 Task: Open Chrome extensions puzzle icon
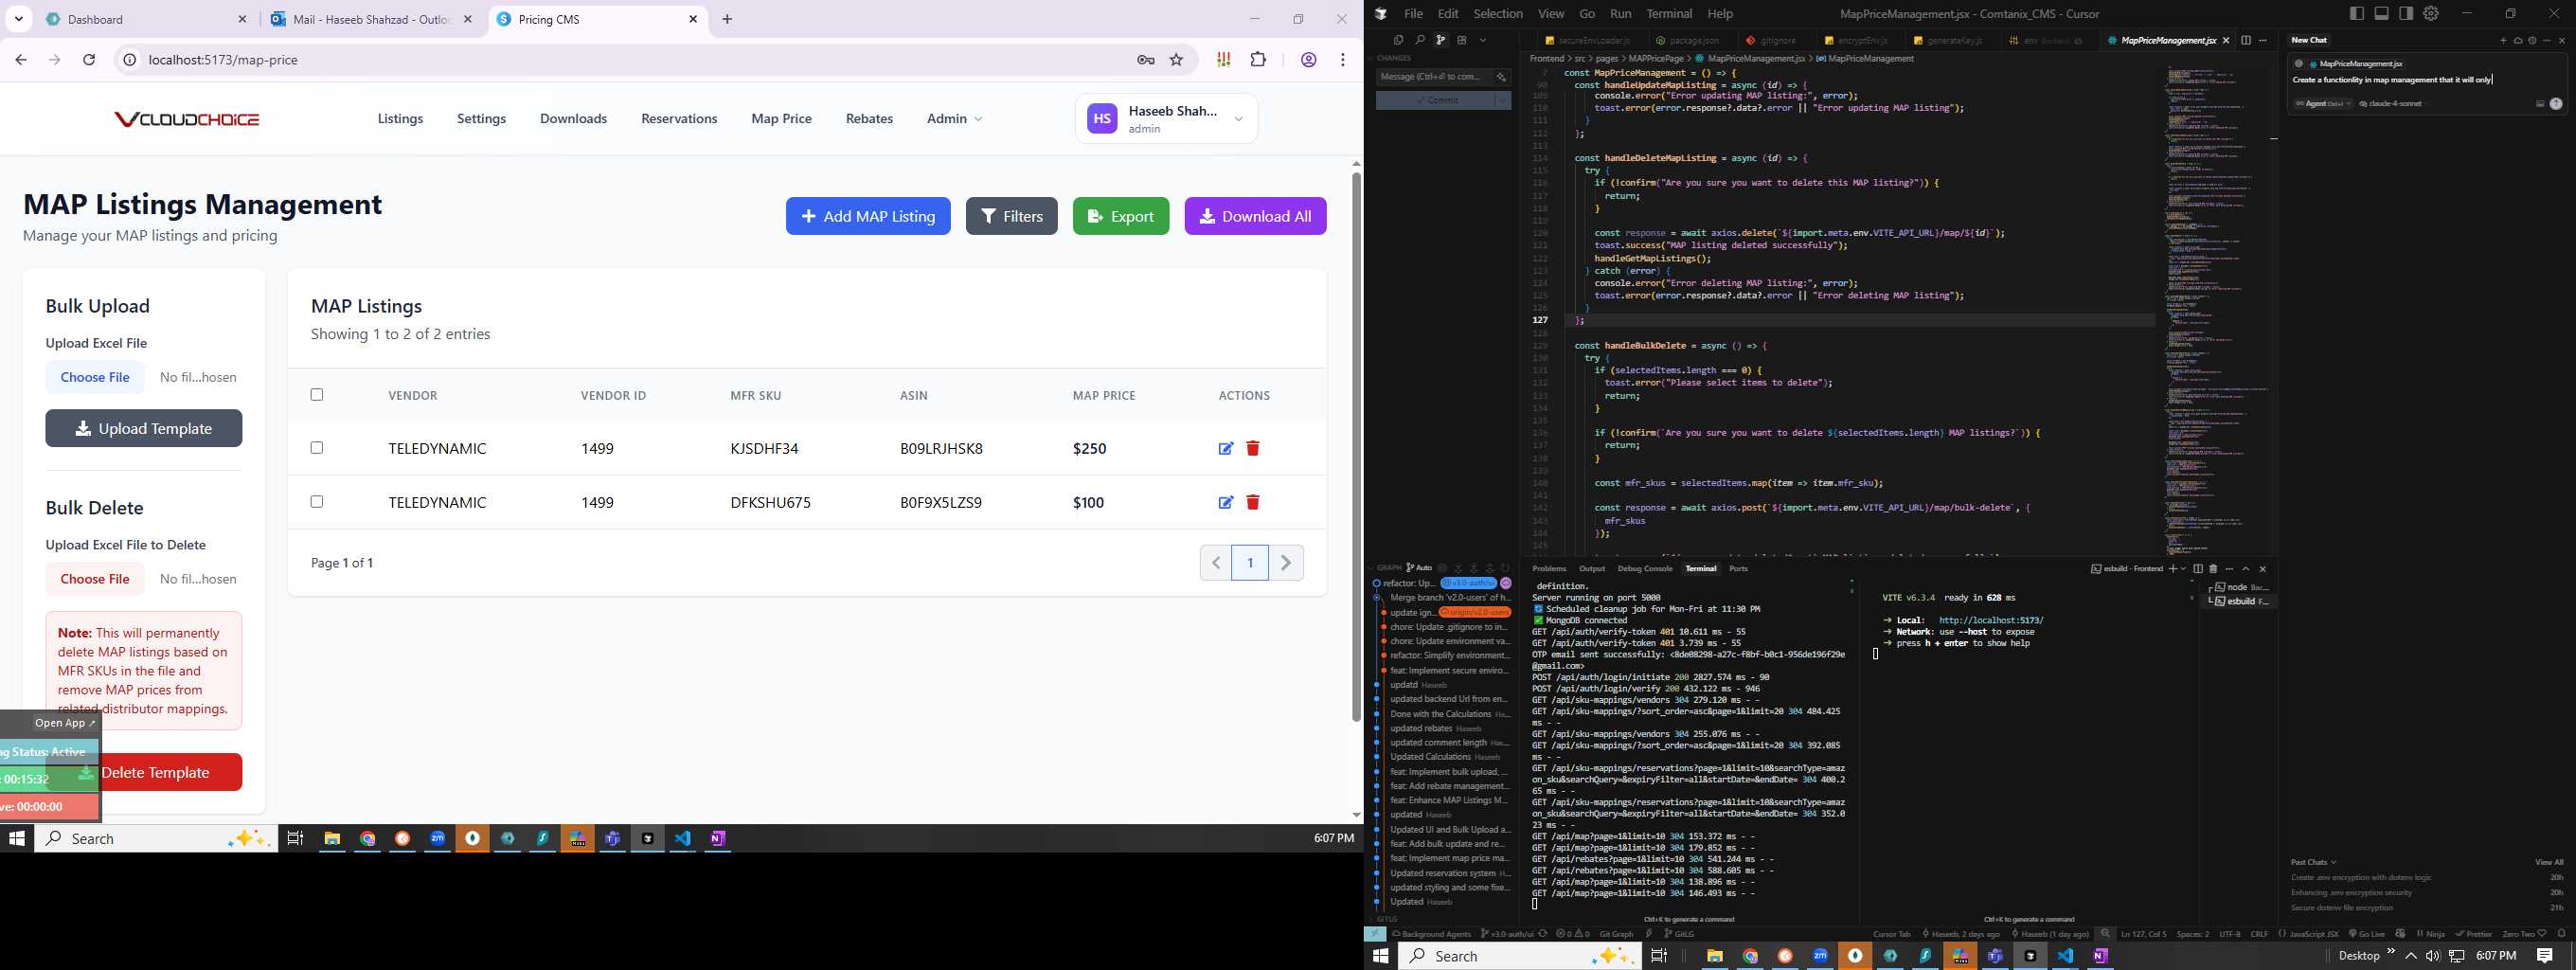pos(1258,60)
